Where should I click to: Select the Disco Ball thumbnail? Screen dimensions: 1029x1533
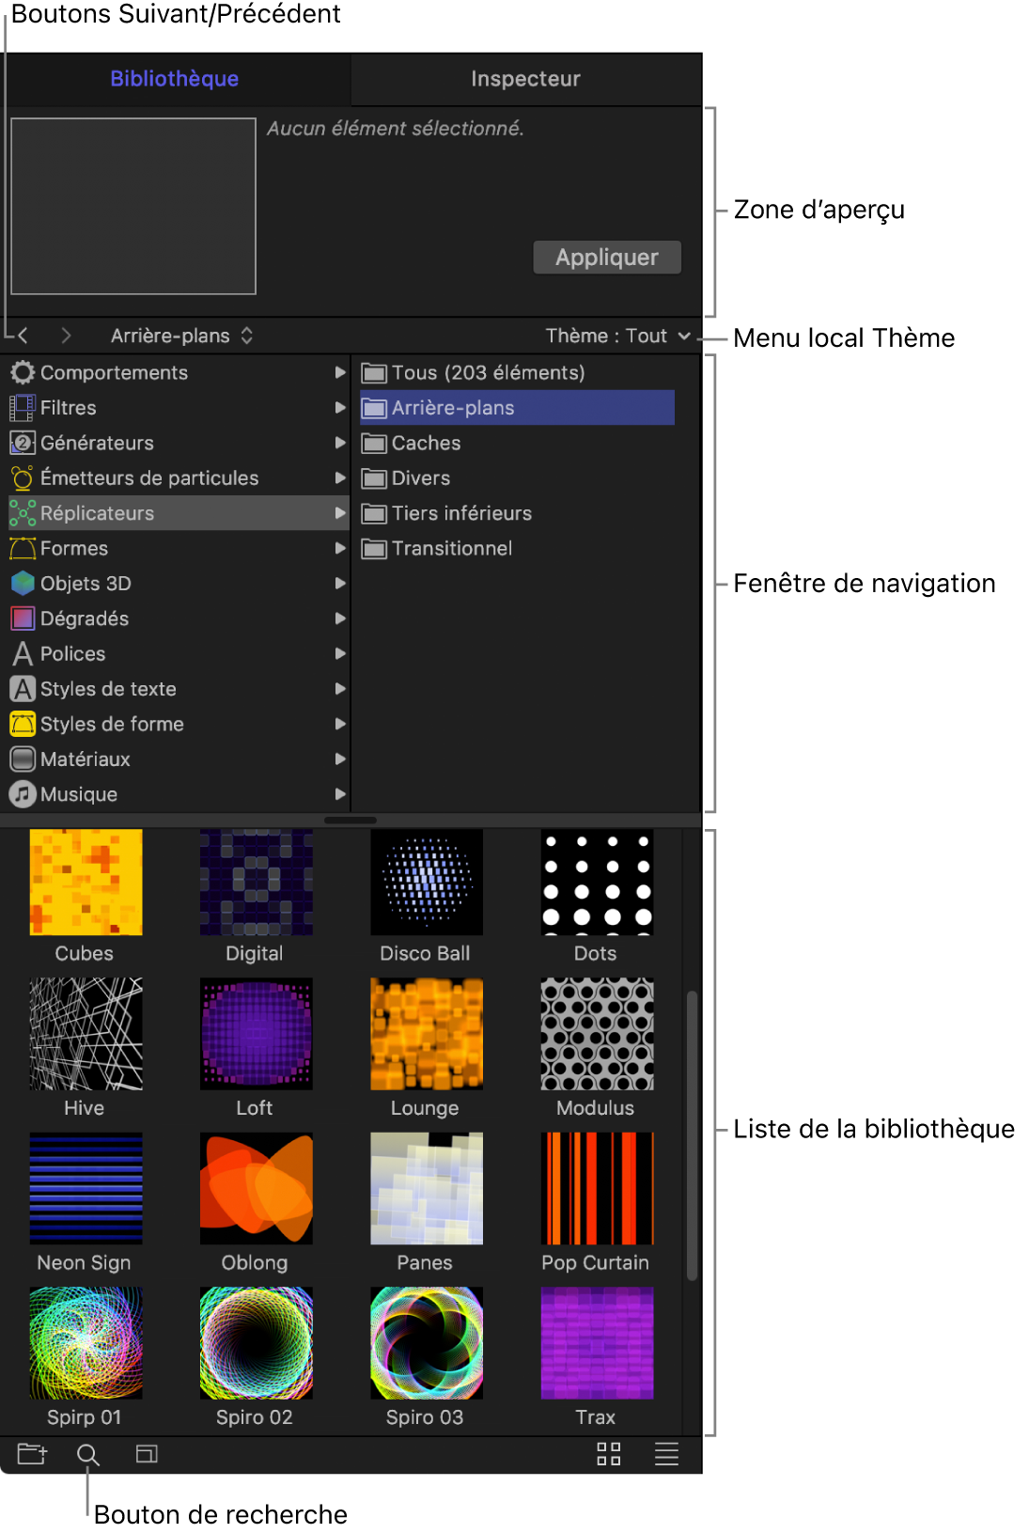427,883
